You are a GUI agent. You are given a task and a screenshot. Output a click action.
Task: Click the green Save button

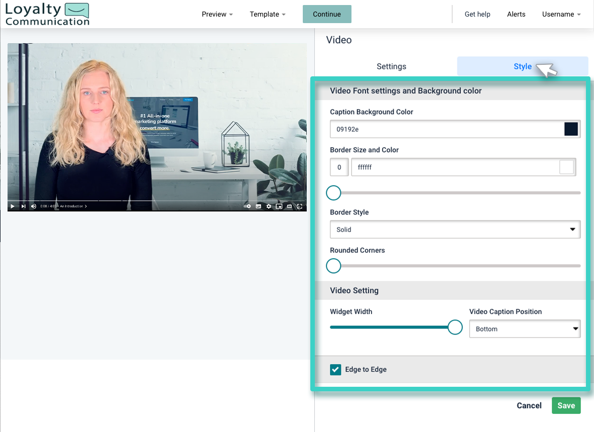click(x=566, y=405)
